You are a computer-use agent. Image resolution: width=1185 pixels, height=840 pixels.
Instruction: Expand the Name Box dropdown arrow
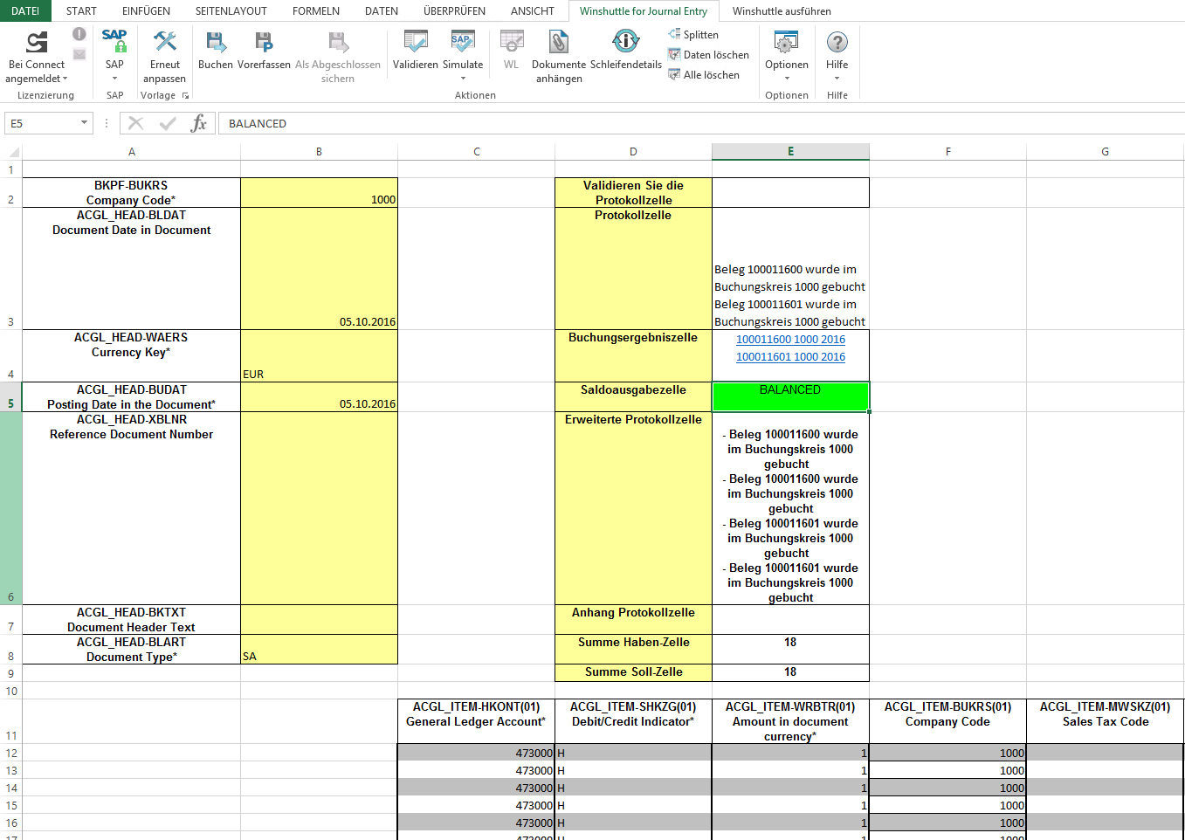pyautogui.click(x=85, y=123)
